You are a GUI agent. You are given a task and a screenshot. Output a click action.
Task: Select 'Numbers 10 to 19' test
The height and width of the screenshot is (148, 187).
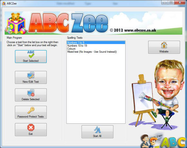tap(96, 46)
